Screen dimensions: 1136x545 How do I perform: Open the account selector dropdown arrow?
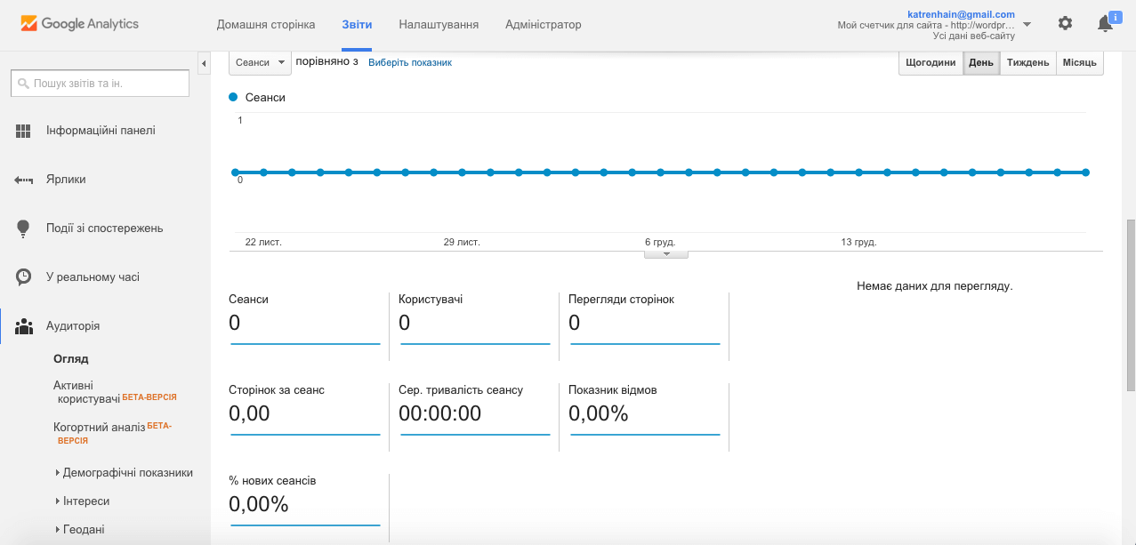point(1027,24)
